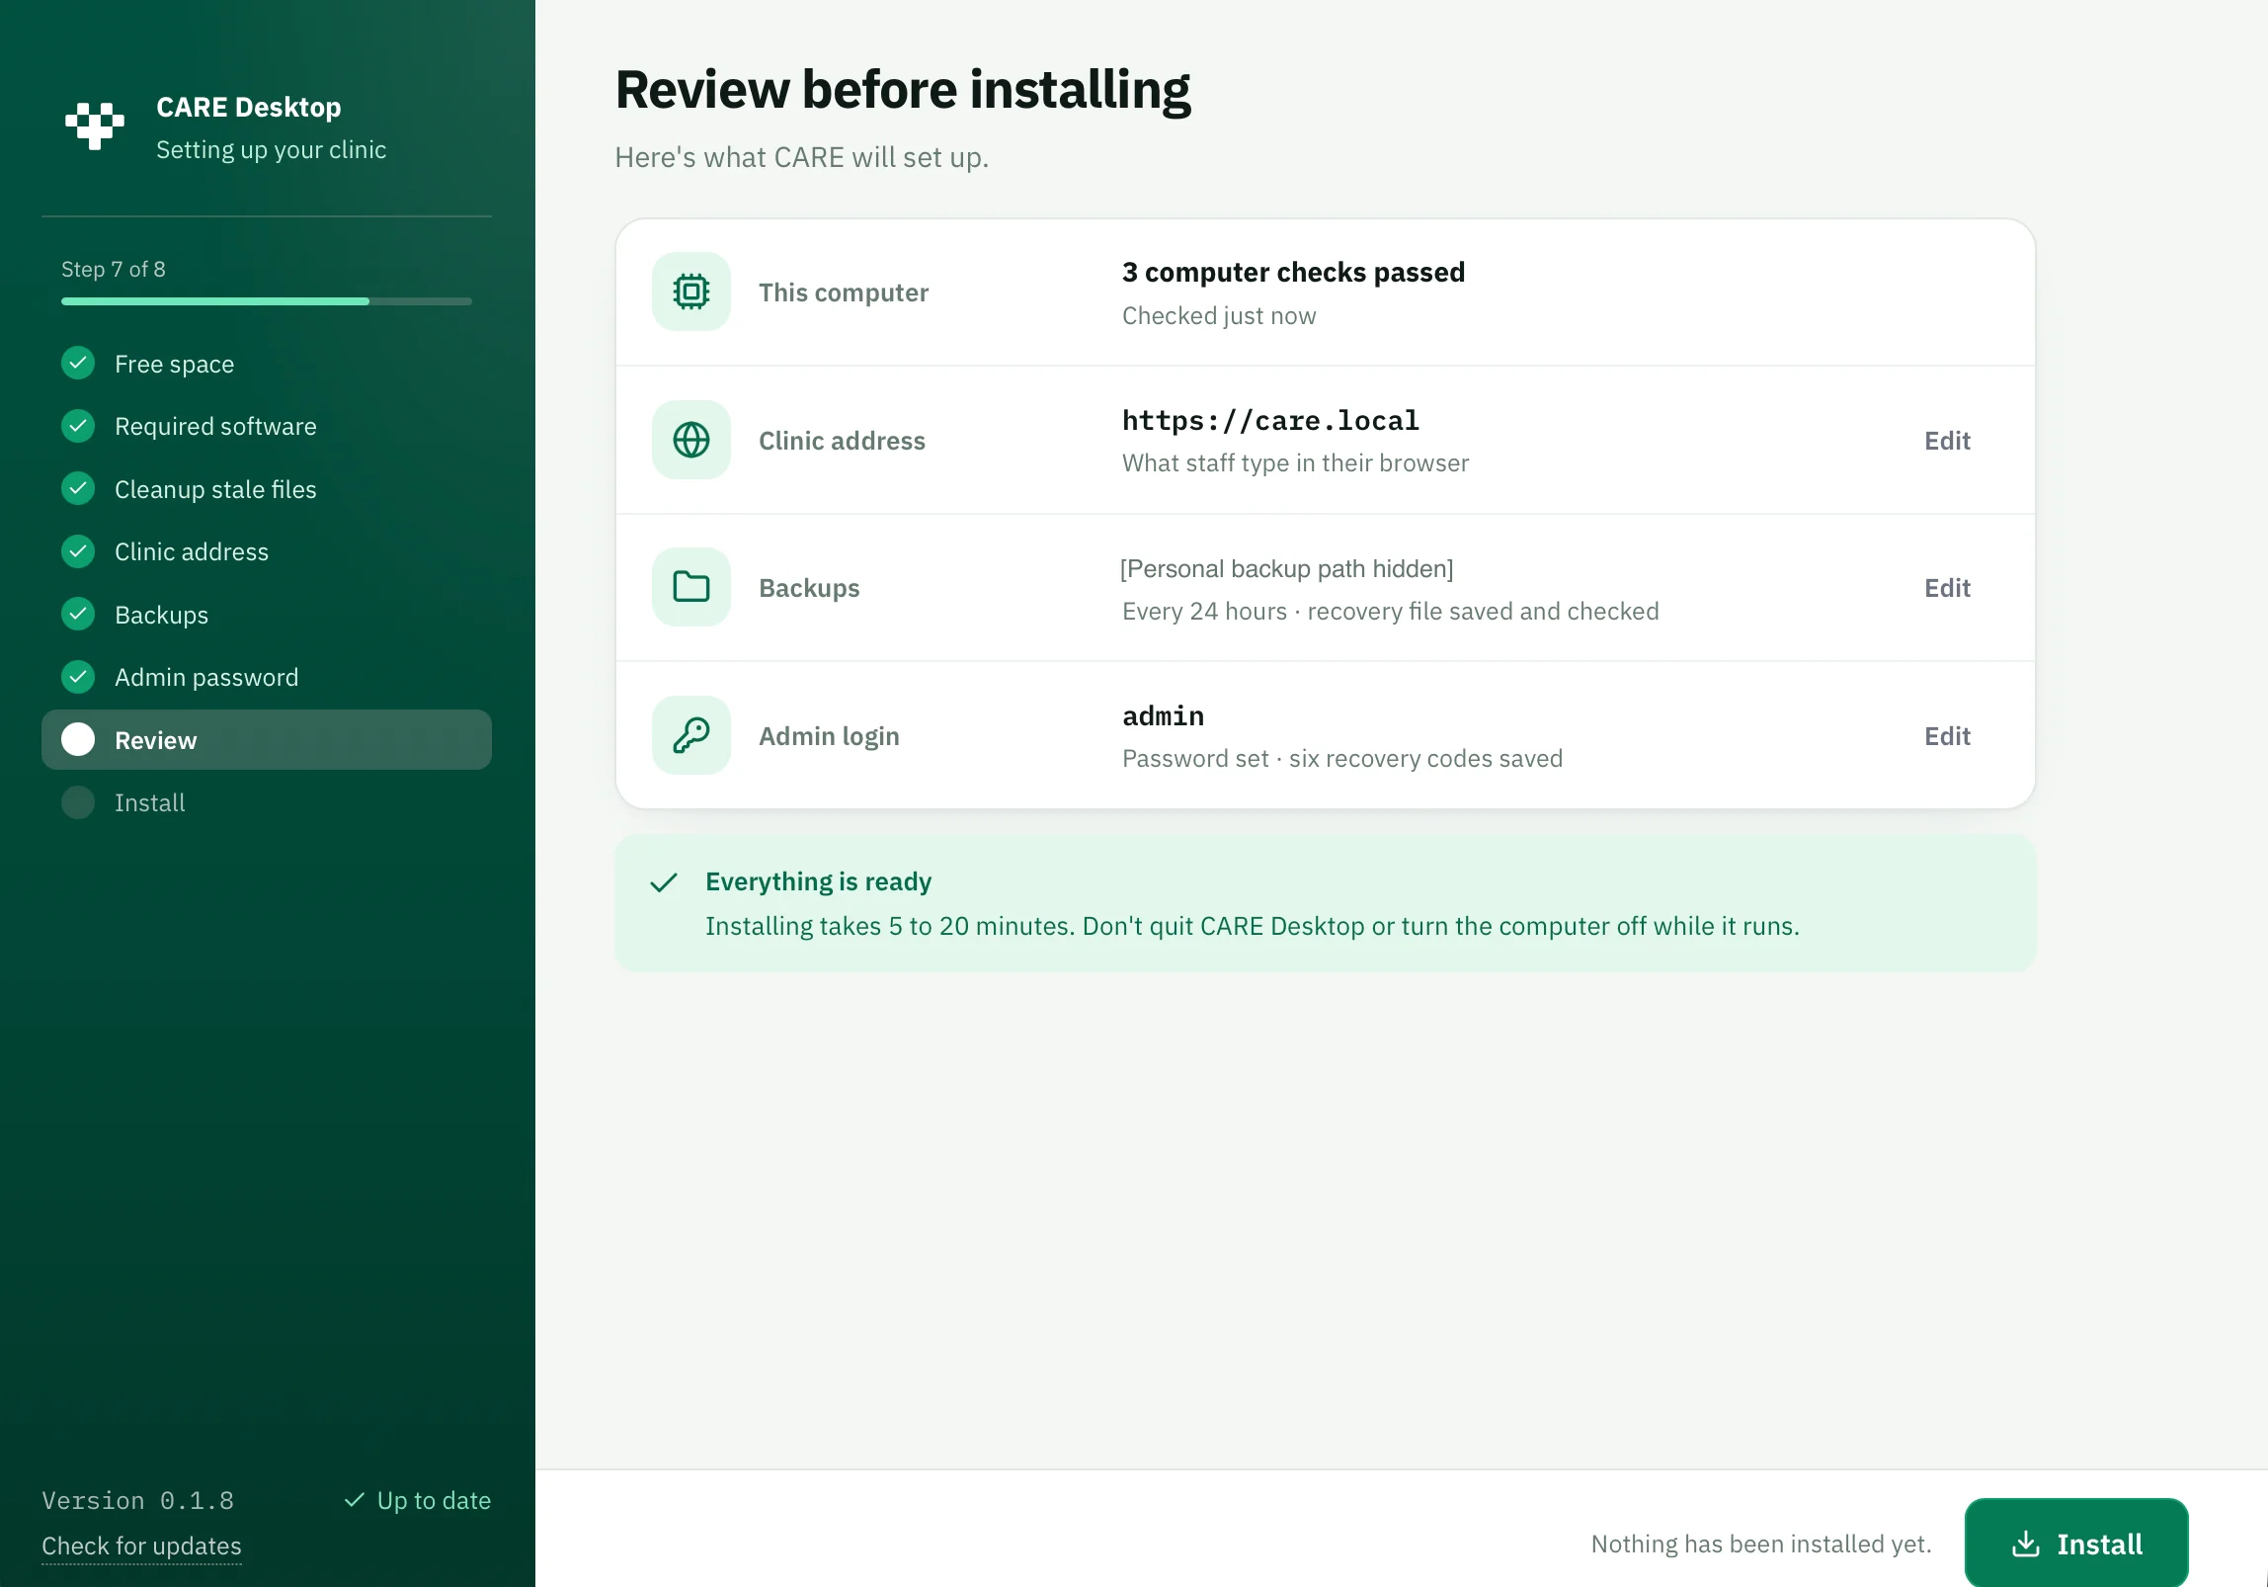Click the Clinic address globe icon
Screen dimensions: 2268x1587
pos(691,440)
